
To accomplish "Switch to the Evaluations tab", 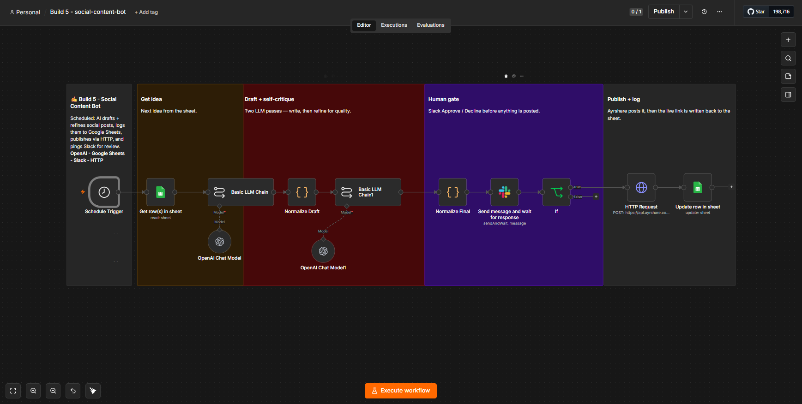I will [431, 25].
